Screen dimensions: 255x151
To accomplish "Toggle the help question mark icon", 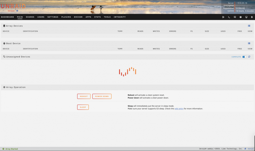I will (x=240, y=17).
